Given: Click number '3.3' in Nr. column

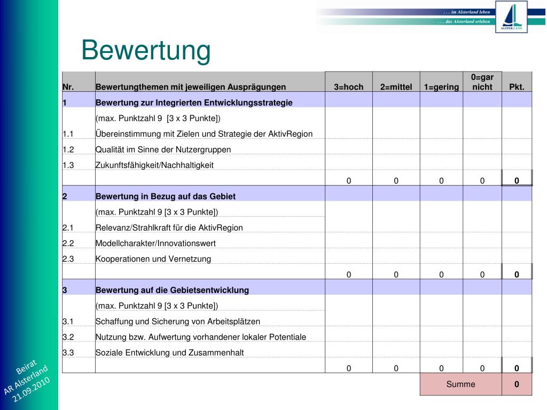Looking at the screenshot, I should coord(68,353).
